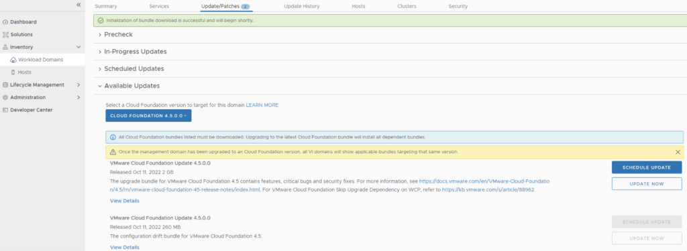Click the Solutions grid icon
The width and height of the screenshot is (687, 251).
pos(5,35)
